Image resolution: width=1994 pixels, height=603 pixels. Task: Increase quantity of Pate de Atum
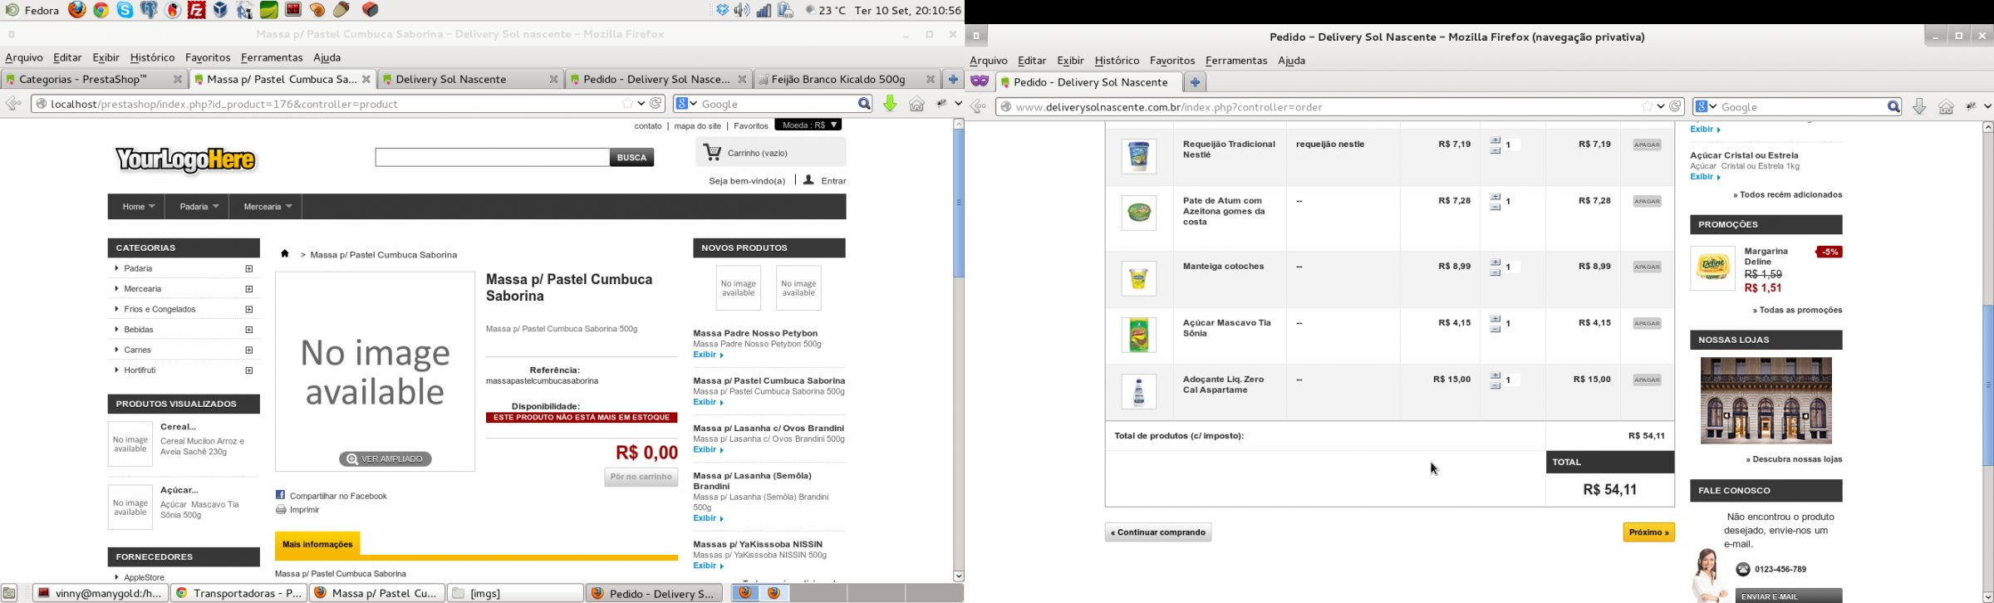tap(1495, 197)
